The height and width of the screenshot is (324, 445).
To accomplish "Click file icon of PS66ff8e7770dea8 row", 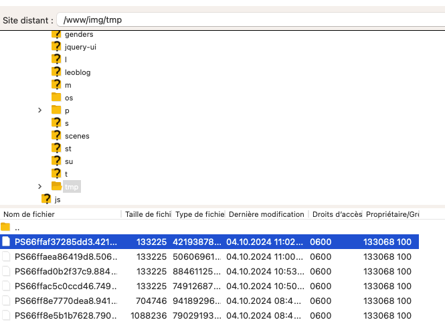I will click(5, 301).
